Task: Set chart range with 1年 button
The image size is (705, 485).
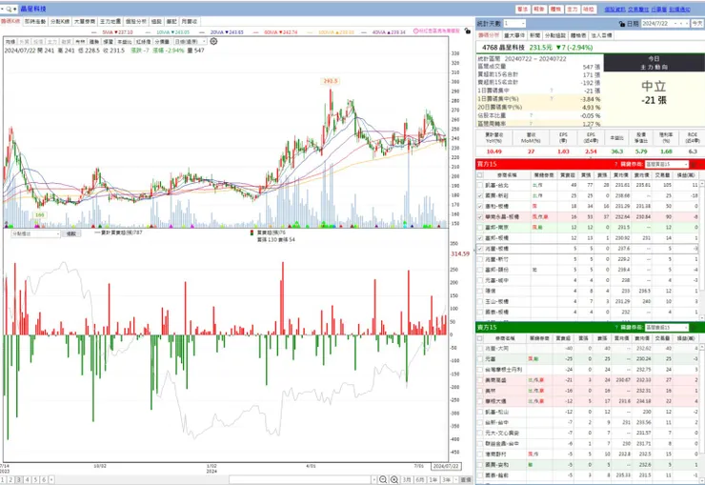Action: [433, 479]
